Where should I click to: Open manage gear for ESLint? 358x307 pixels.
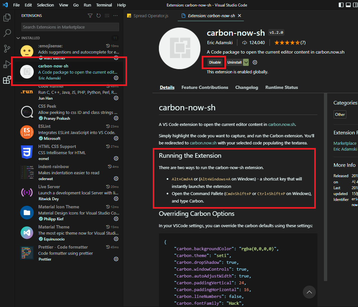click(116, 138)
